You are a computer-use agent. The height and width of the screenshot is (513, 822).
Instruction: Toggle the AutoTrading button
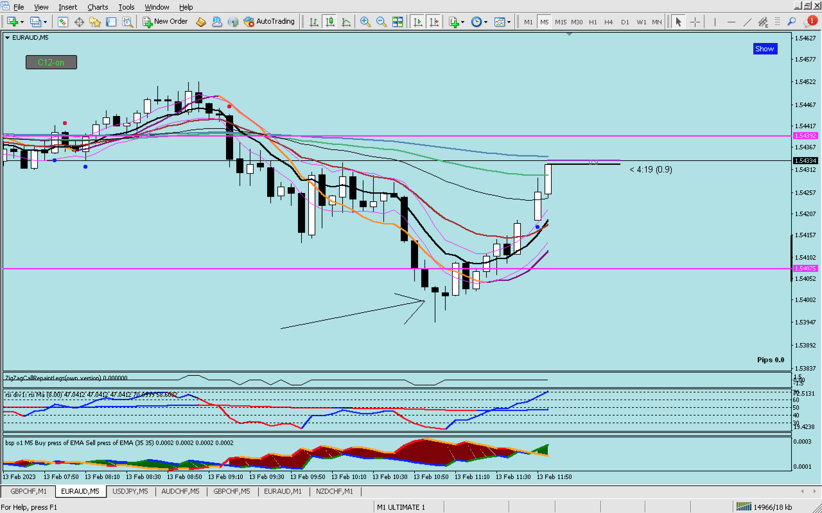coord(269,21)
